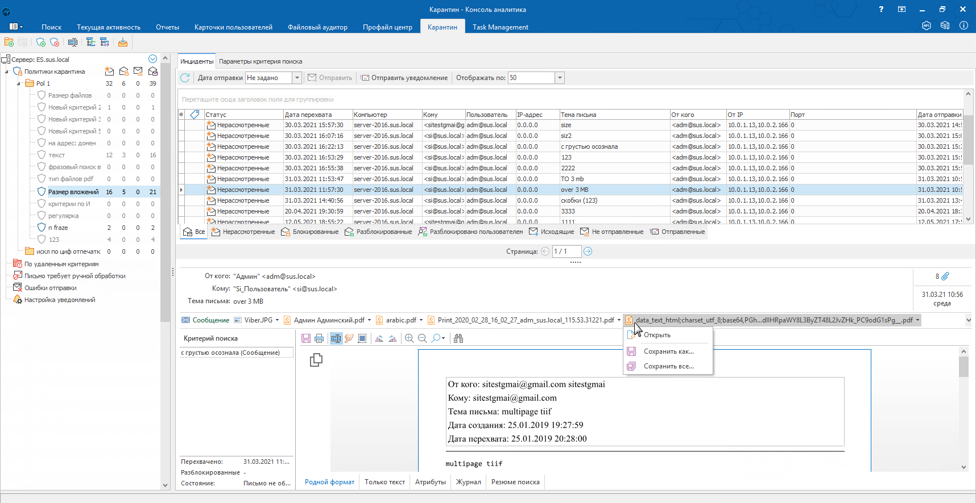Image resolution: width=976 pixels, height=503 pixels.
Task: Click Отправить уведомление button
Action: tap(404, 78)
